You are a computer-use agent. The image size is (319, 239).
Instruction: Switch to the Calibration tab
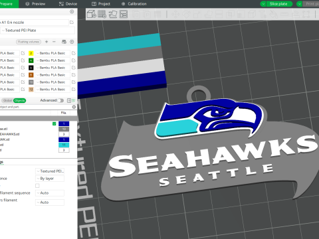tap(134, 4)
